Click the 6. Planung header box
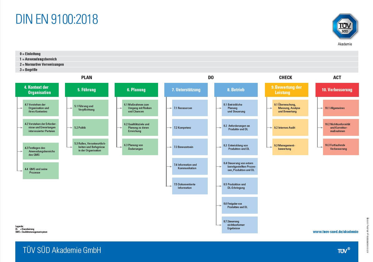This screenshot has width=373, height=262. tap(136, 90)
